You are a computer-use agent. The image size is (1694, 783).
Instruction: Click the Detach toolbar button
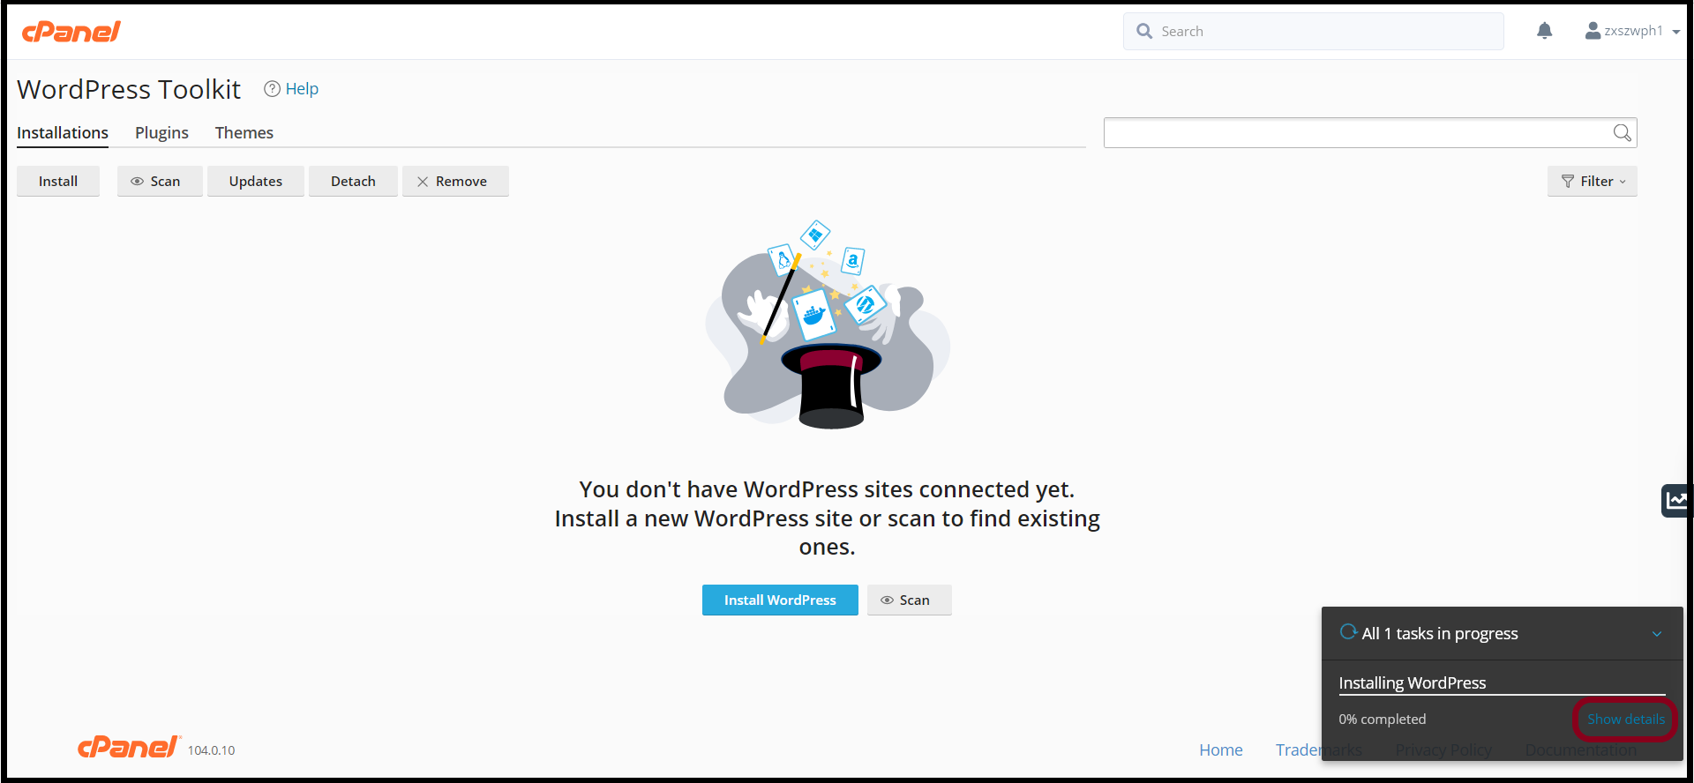point(353,181)
